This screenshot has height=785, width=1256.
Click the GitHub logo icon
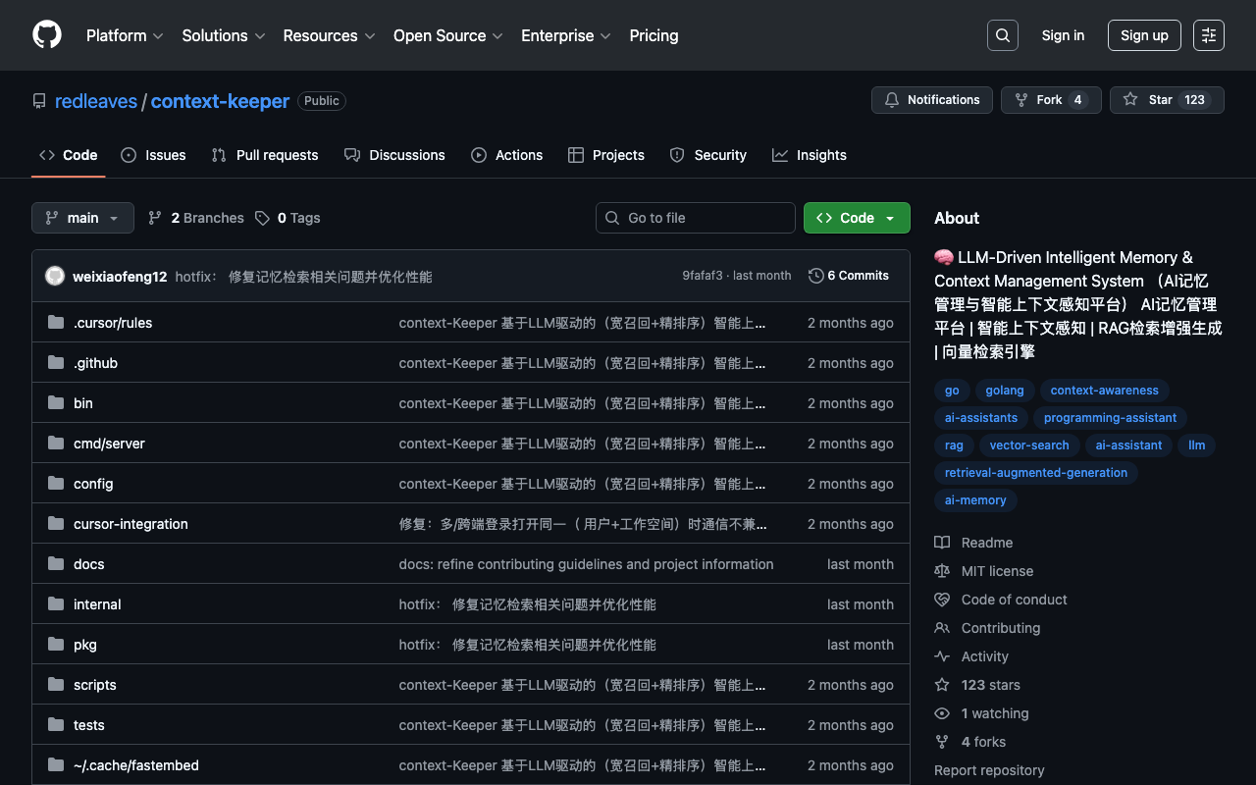(47, 35)
